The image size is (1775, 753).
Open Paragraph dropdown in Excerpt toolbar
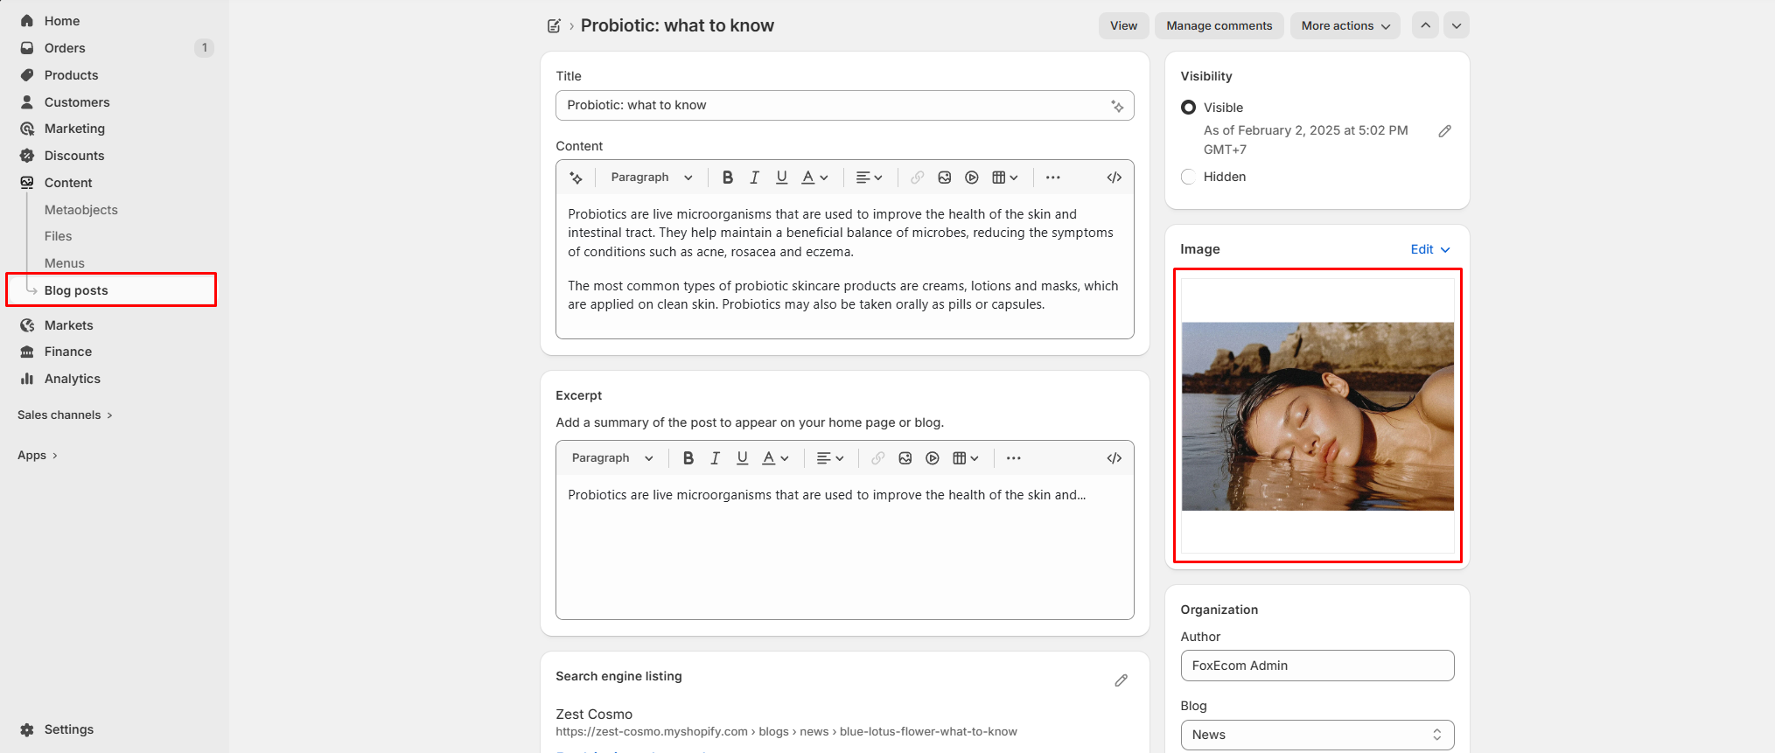tap(612, 458)
